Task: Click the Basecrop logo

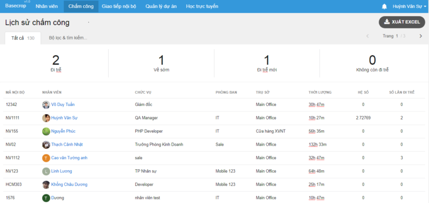Action: 16,6
